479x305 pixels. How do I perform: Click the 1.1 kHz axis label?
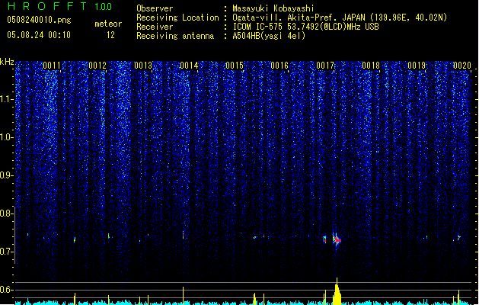7,99
